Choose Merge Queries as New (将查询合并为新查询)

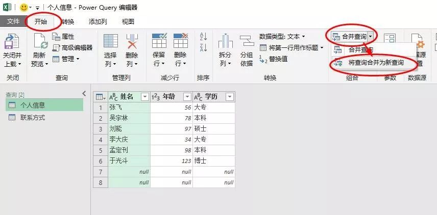[374, 63]
